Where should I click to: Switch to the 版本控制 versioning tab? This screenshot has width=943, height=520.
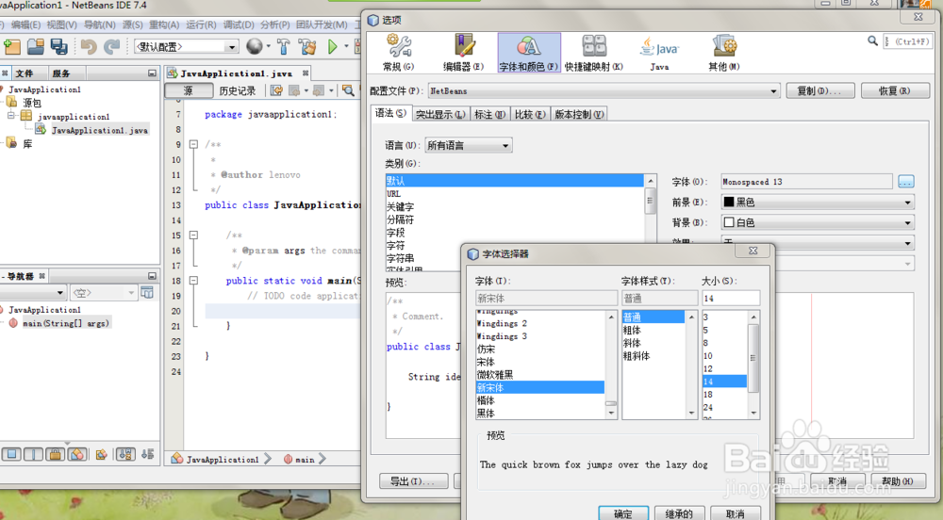click(579, 114)
